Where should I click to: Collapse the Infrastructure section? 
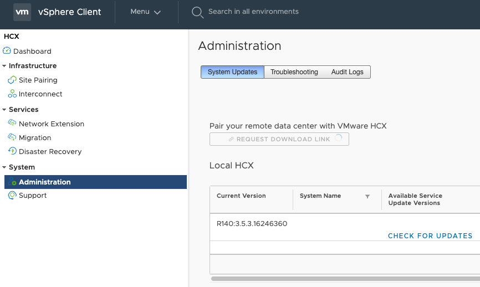4,66
